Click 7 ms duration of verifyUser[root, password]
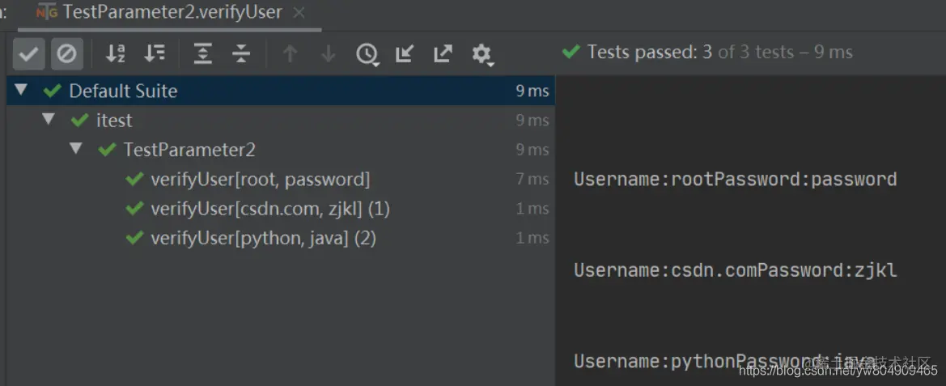 point(532,179)
